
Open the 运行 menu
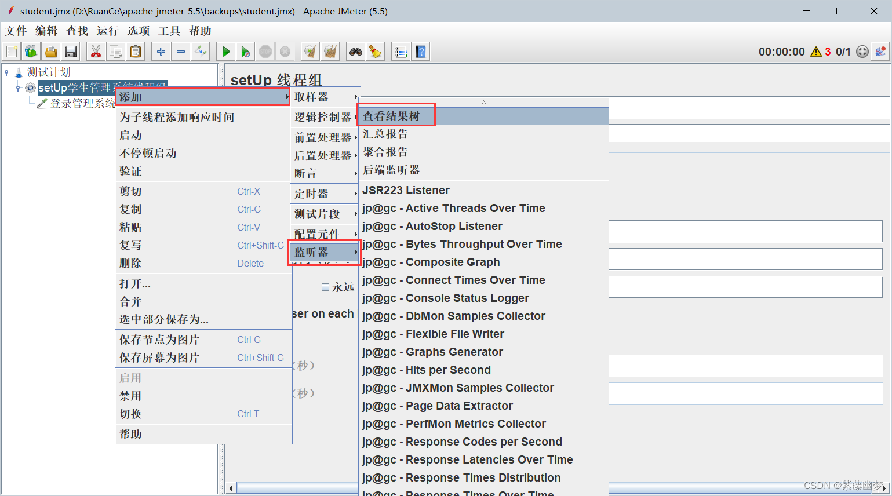108,31
